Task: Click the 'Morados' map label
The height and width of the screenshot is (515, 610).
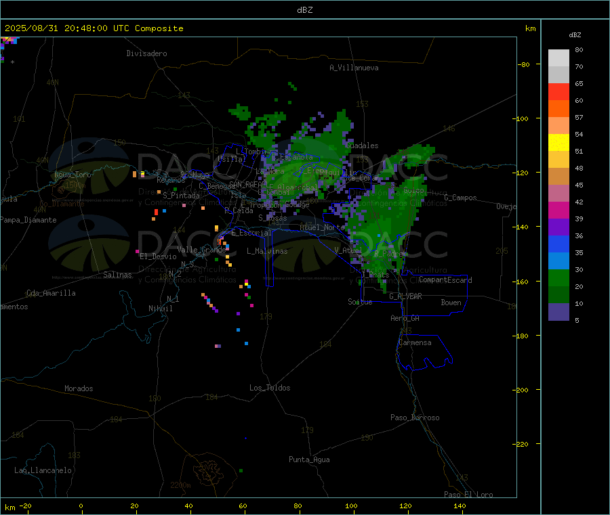Action: (x=79, y=388)
